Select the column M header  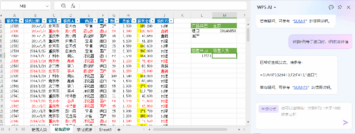pos(224,15)
